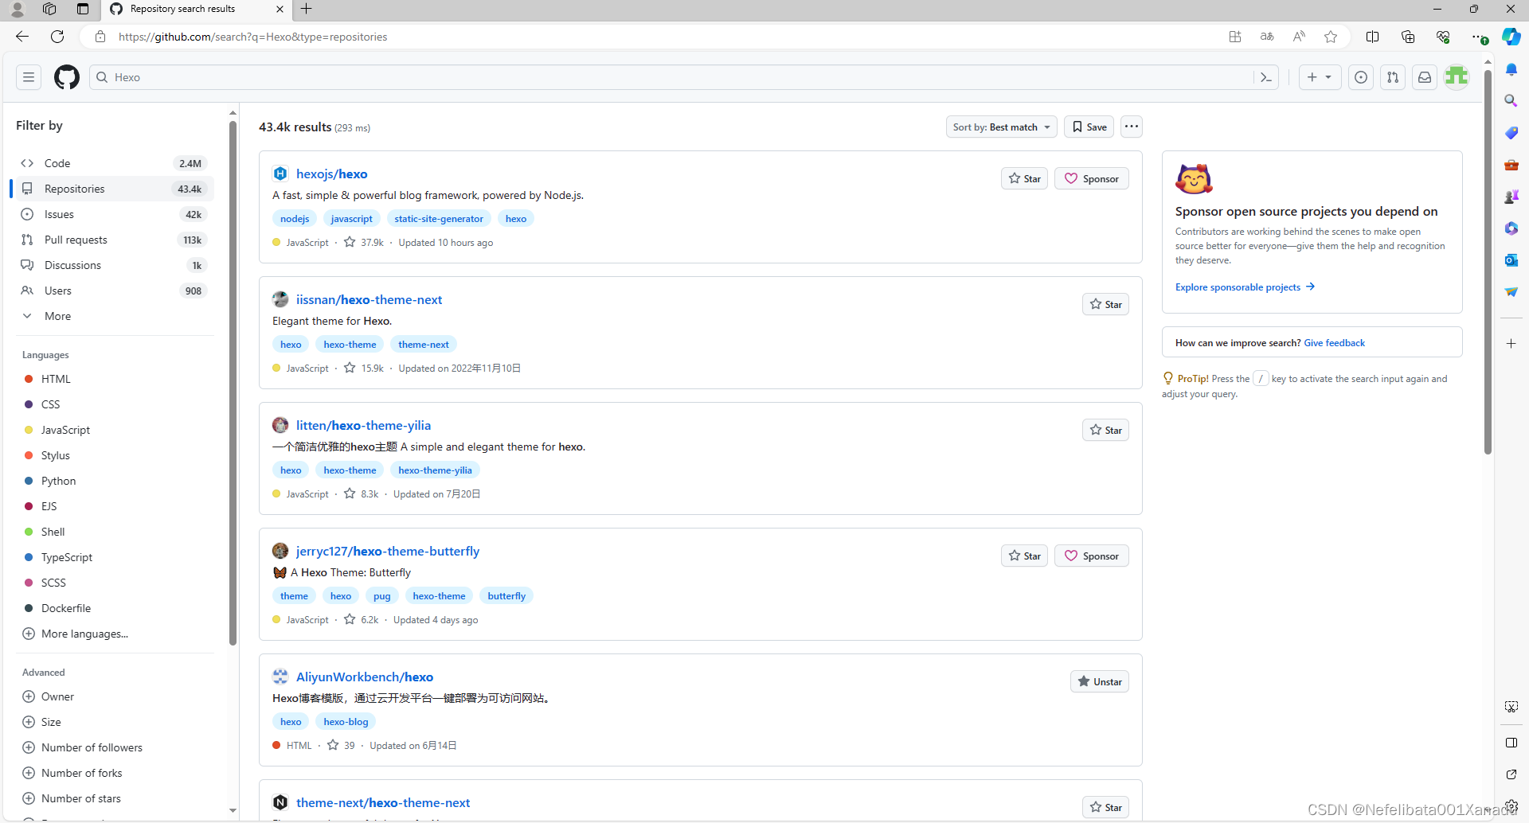Star the iissnan/hexo-theme-next repository
This screenshot has height=823, width=1529.
click(x=1105, y=304)
